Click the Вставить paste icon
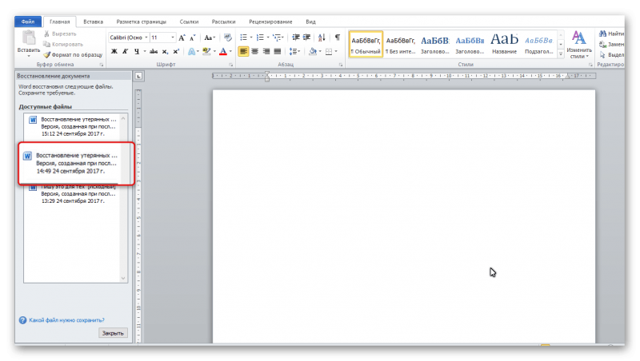Screen dimensions: 640x361 29,38
